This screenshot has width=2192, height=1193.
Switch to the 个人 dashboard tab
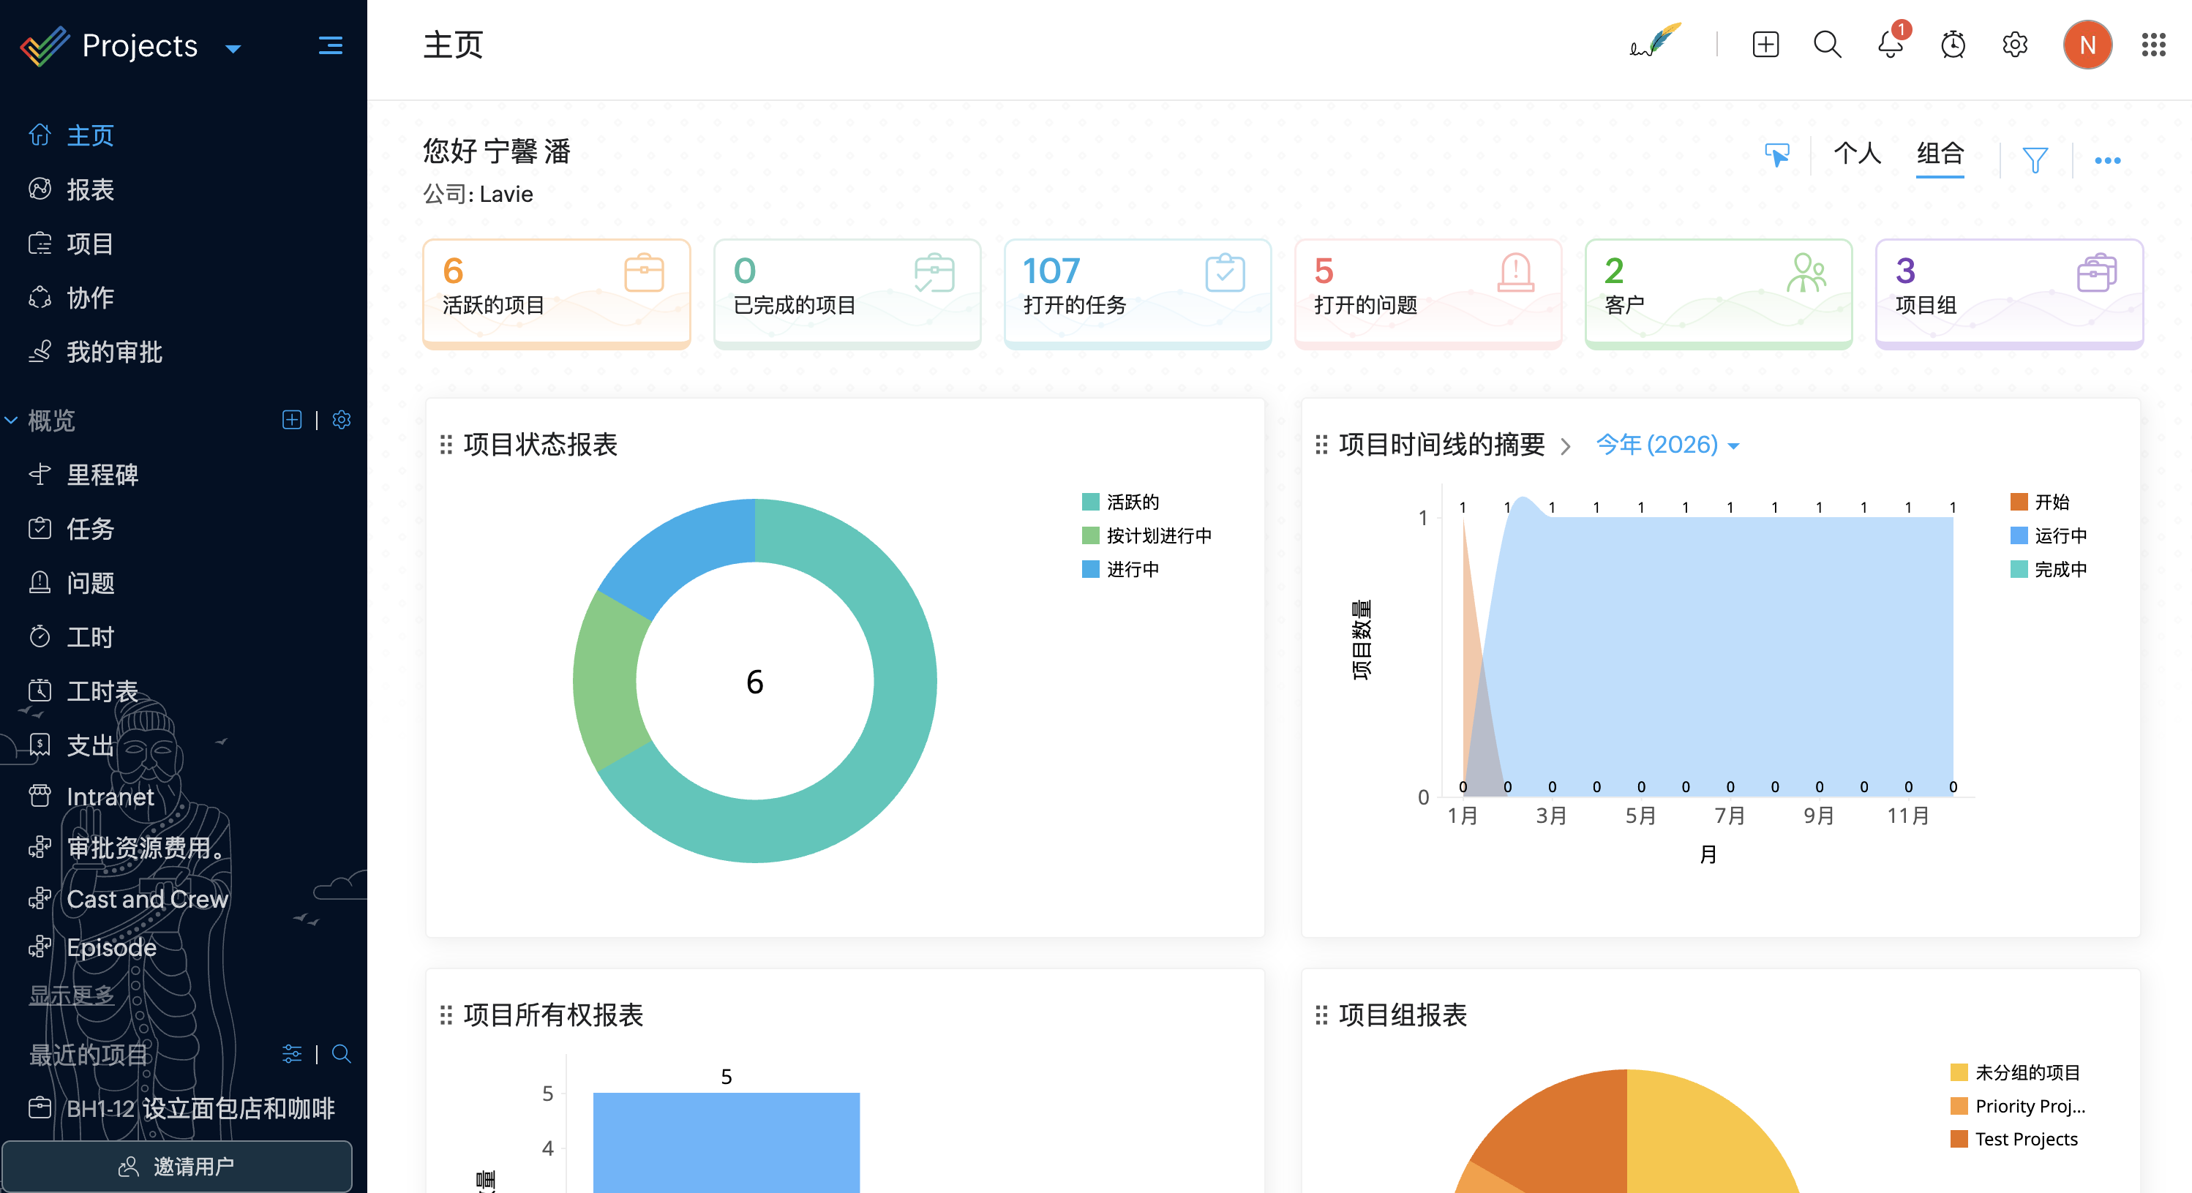click(x=1857, y=154)
